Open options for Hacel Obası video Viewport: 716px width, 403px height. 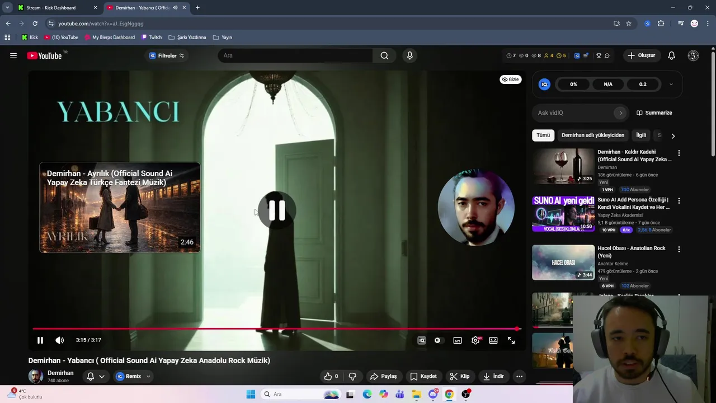point(679,249)
